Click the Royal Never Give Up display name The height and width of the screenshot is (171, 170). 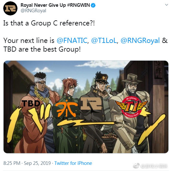point(43,5)
